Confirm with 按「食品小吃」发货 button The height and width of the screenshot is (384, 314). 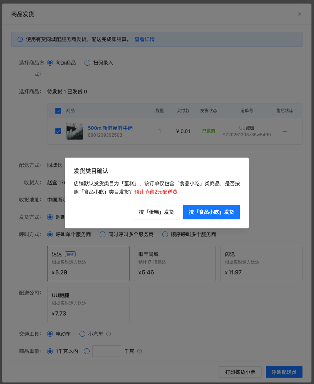211,212
